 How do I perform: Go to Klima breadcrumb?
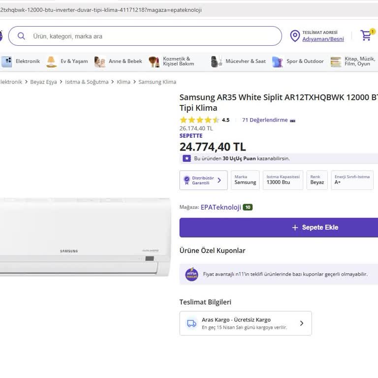(x=124, y=82)
